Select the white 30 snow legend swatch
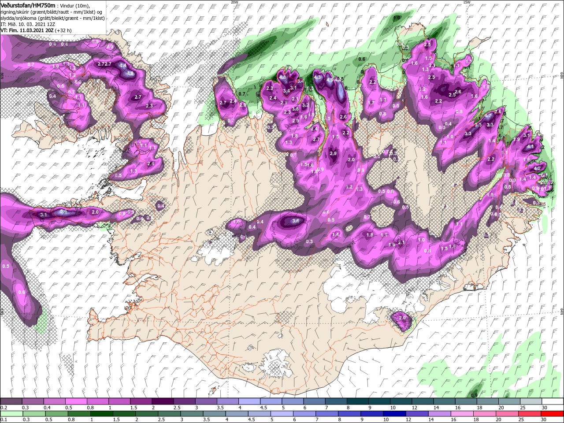The width and height of the screenshot is (564, 423). click(x=553, y=401)
